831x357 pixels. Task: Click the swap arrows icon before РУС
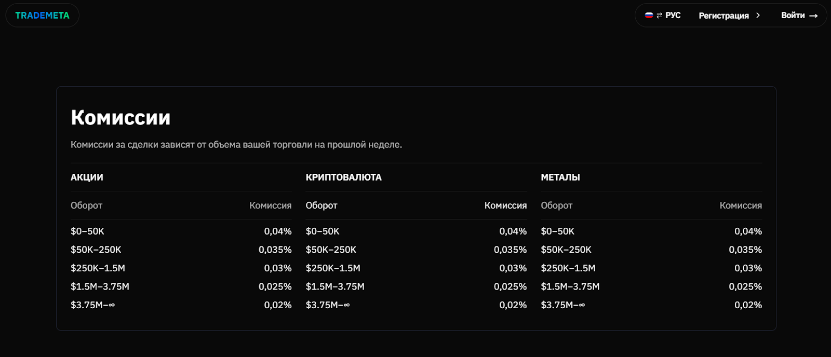660,16
